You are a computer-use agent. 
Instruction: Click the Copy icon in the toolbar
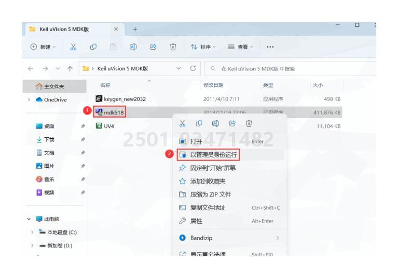point(93,47)
